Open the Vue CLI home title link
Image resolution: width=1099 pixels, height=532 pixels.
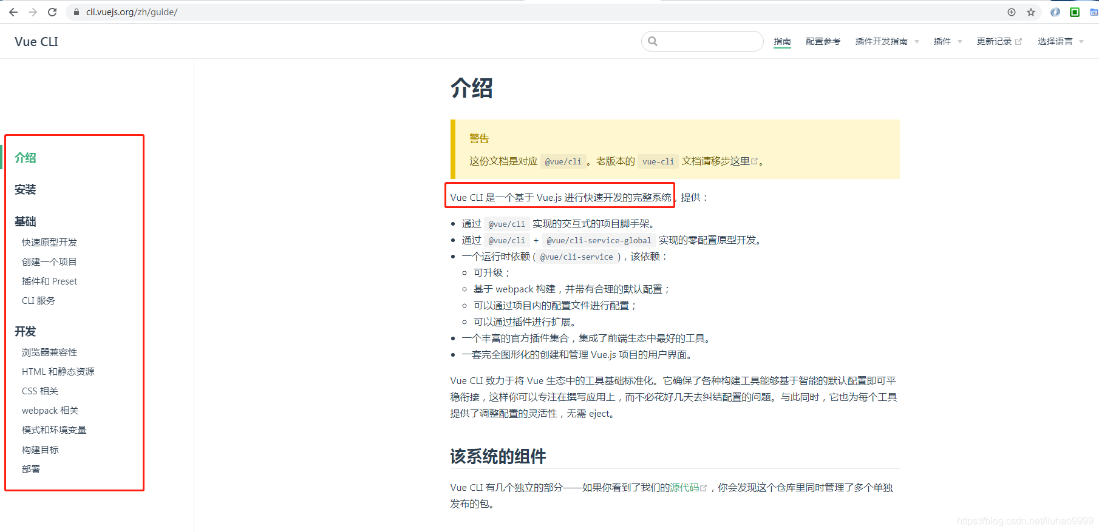click(36, 42)
